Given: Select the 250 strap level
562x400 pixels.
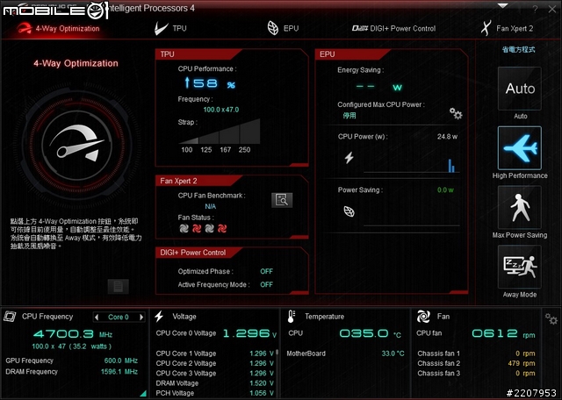Looking at the screenshot, I should (x=244, y=150).
